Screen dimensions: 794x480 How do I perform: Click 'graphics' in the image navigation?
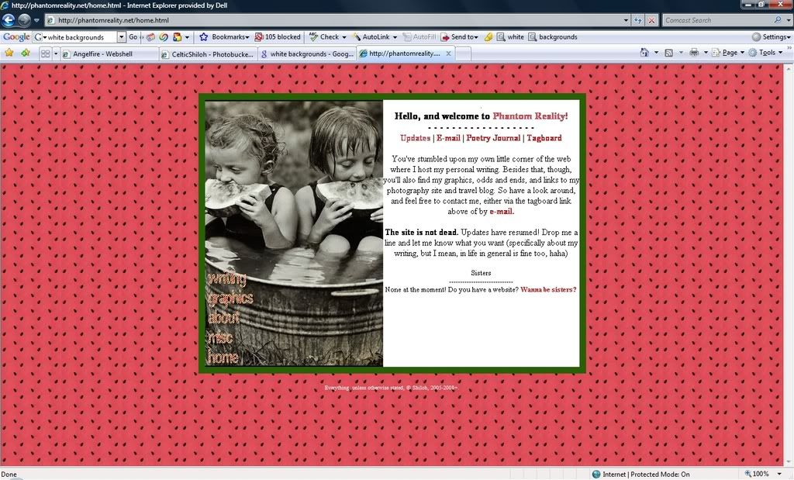coord(230,299)
